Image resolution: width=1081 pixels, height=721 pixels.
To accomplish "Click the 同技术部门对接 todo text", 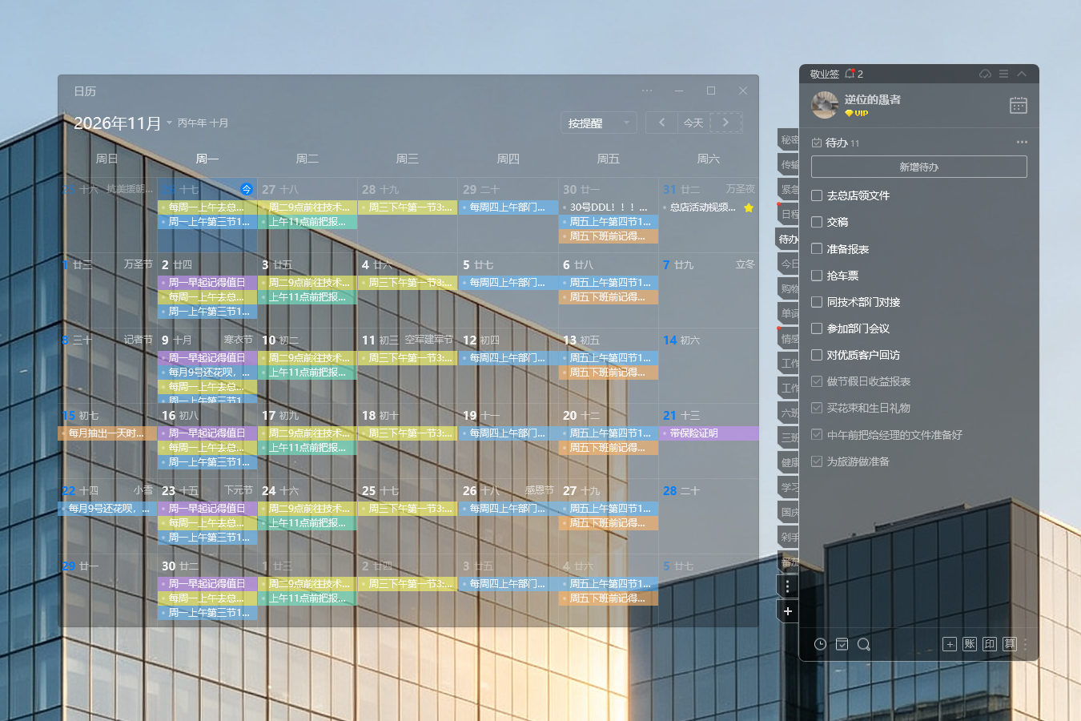I will 863,302.
